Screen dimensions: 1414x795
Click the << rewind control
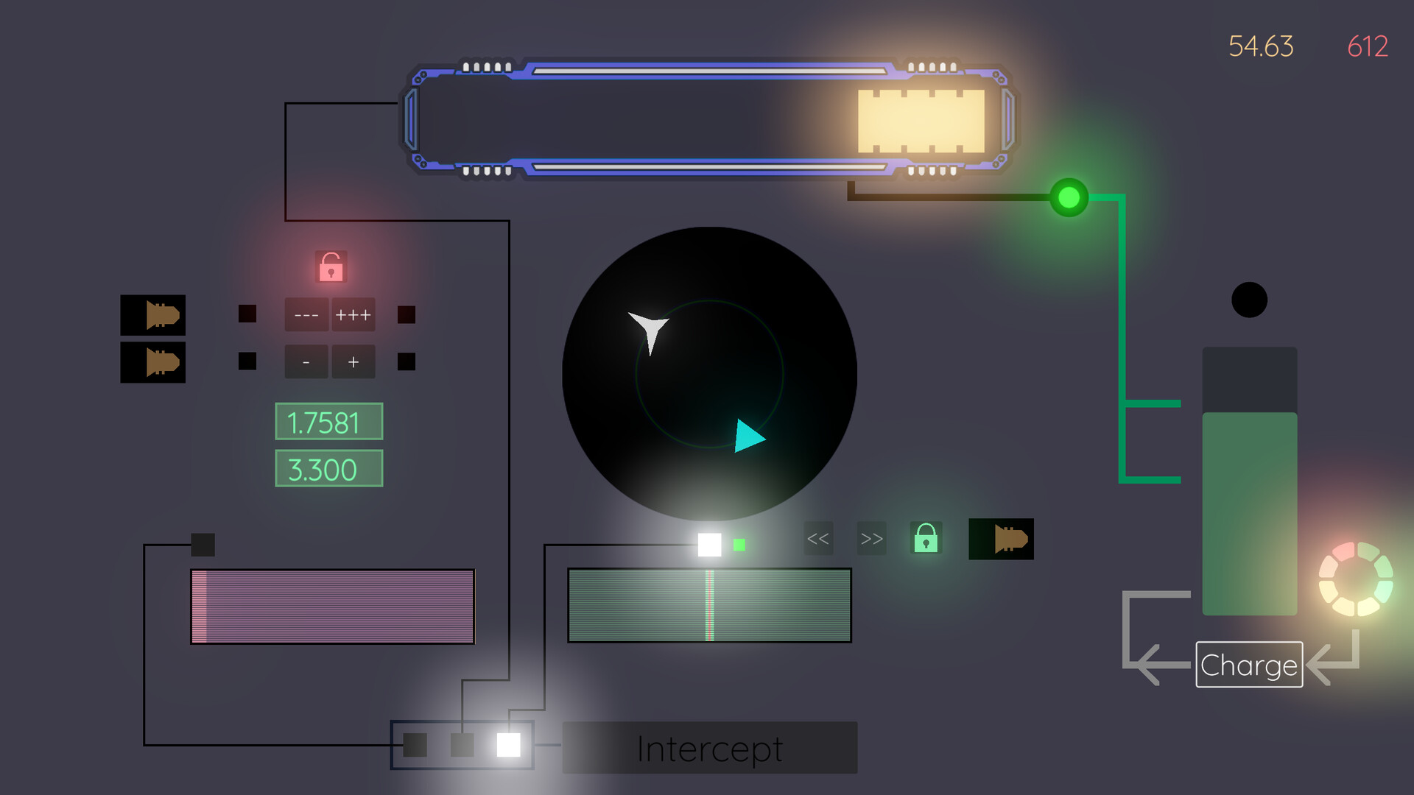[818, 539]
